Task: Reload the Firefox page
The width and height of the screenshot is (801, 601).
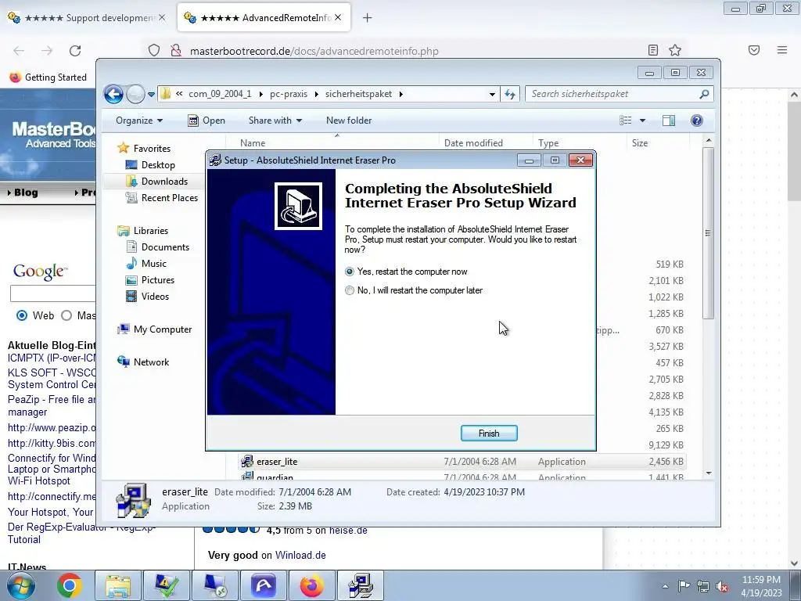Action: [75, 51]
